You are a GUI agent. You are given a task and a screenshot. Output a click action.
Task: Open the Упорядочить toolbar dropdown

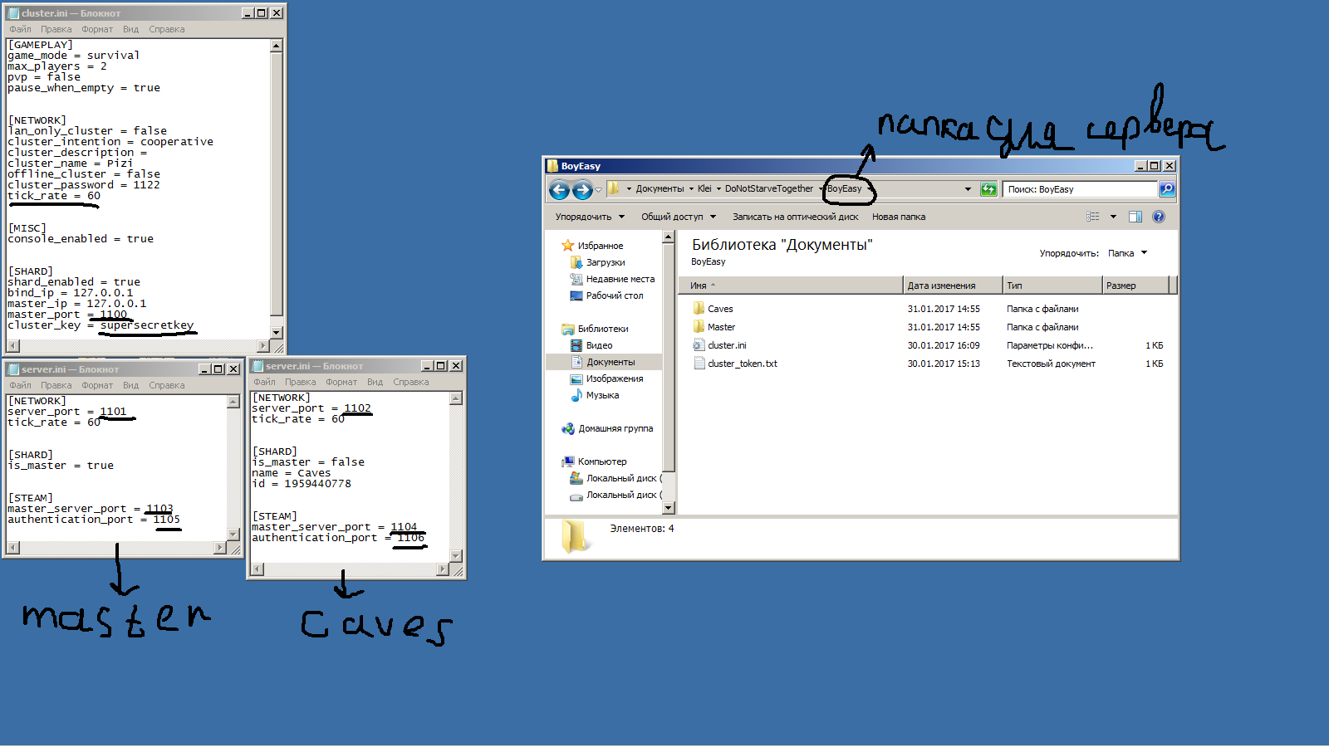[x=589, y=217]
